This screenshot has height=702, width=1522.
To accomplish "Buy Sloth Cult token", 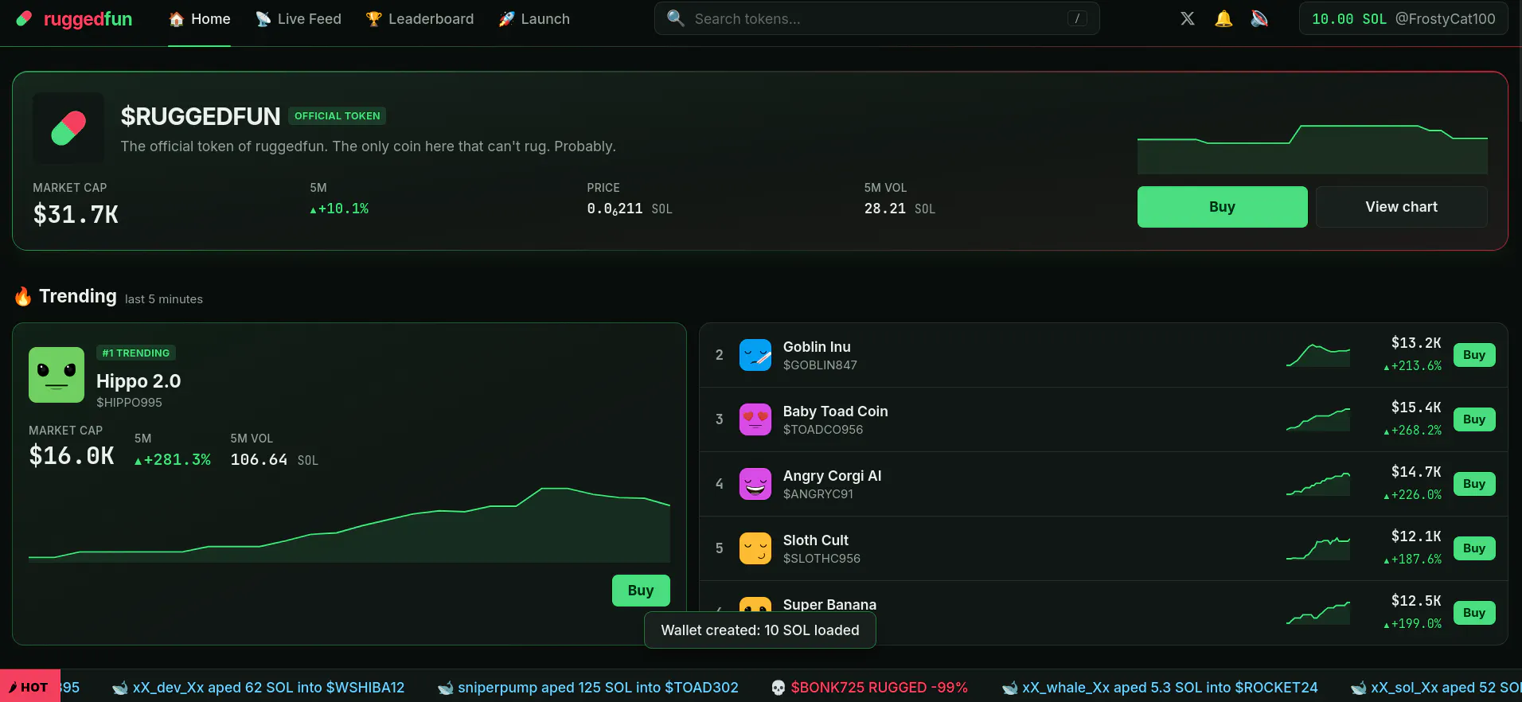I will click(1474, 548).
